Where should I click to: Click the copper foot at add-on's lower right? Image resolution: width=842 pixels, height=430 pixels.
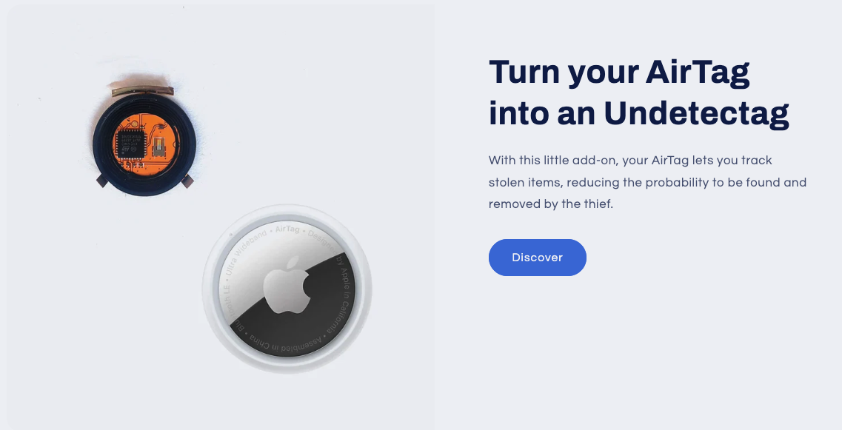pos(187,181)
